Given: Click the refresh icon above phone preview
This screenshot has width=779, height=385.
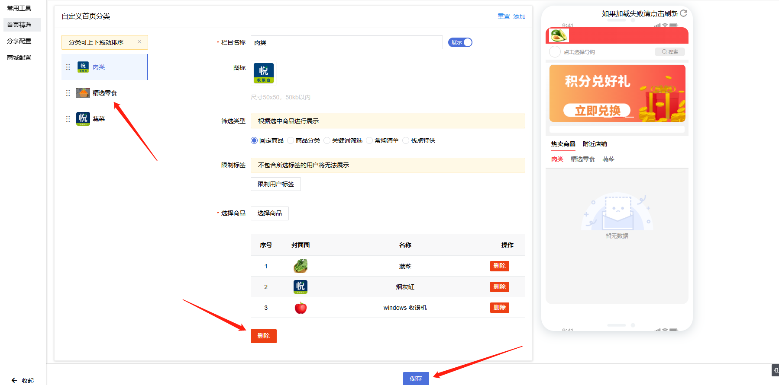Looking at the screenshot, I should [x=684, y=13].
